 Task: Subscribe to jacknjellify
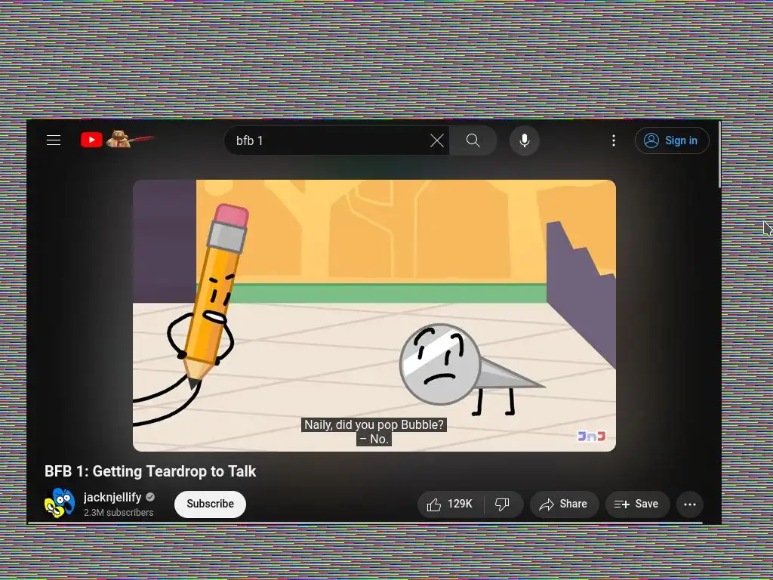[210, 504]
